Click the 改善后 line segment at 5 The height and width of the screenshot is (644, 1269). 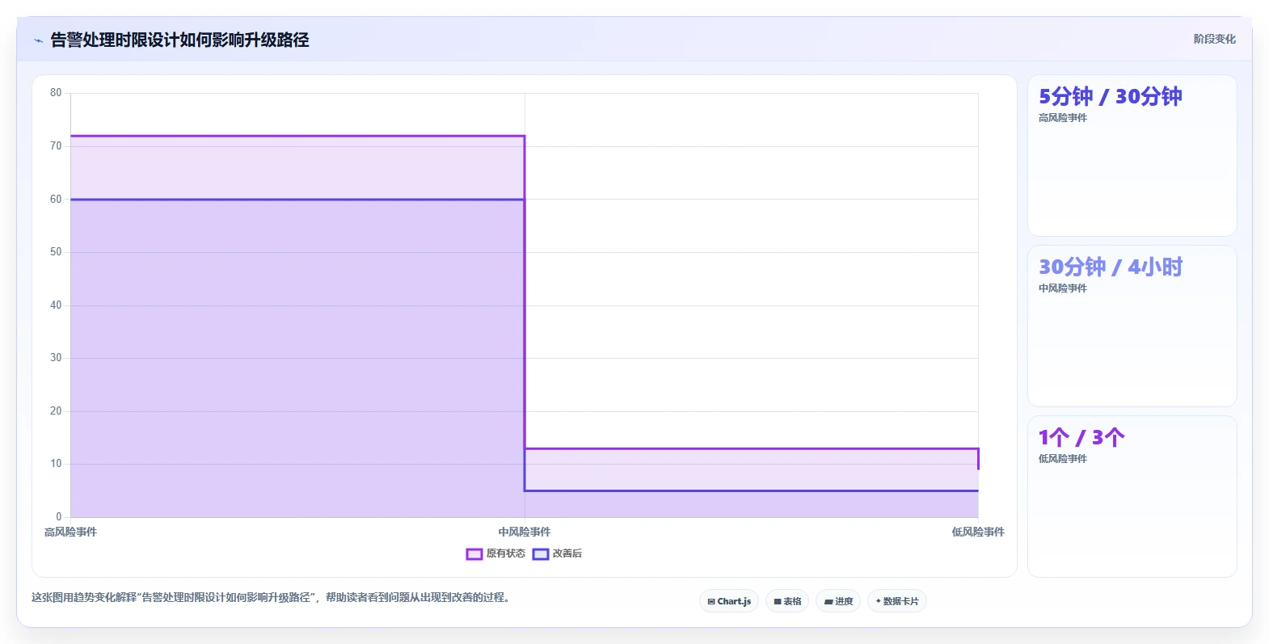coord(752,490)
